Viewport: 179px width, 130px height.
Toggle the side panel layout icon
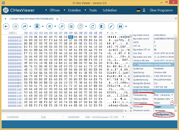102,27
